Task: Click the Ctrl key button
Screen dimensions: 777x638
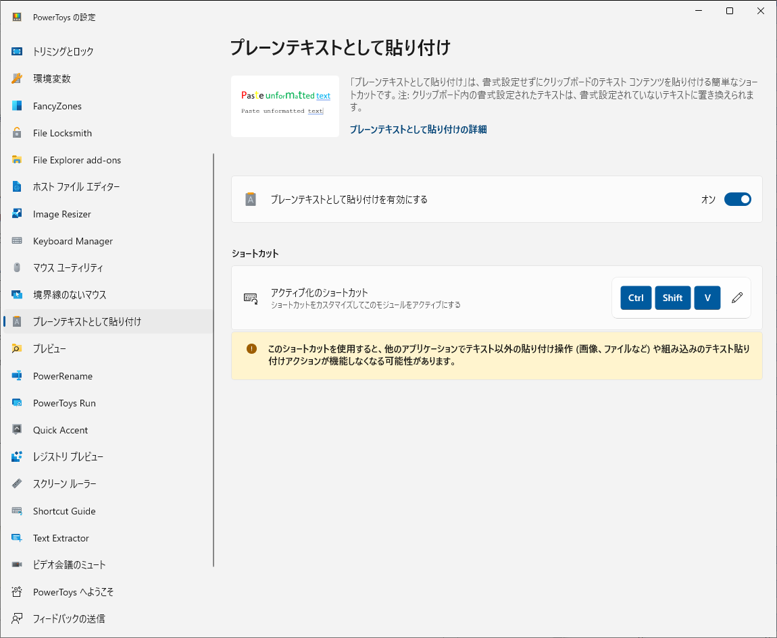Action: 636,298
